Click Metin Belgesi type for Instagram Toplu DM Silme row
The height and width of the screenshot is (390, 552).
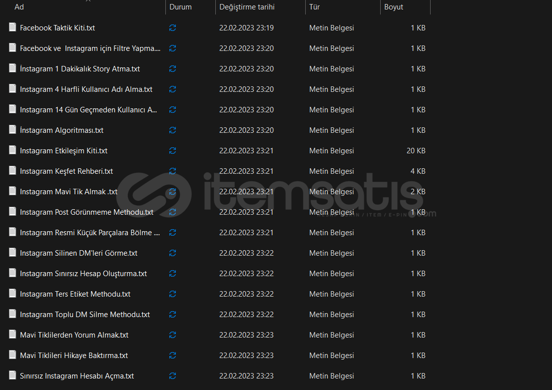pyautogui.click(x=332, y=314)
